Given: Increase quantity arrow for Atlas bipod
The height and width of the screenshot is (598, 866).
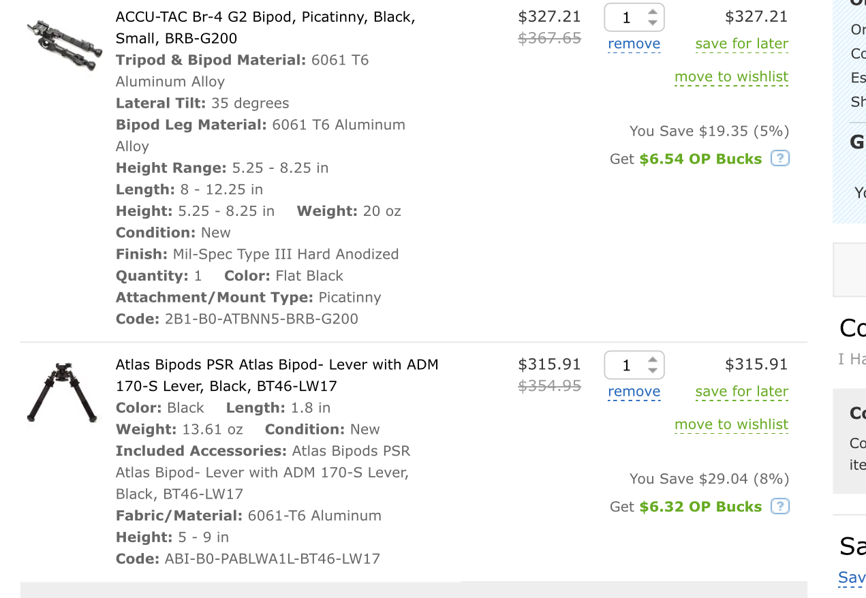Looking at the screenshot, I should pyautogui.click(x=653, y=360).
